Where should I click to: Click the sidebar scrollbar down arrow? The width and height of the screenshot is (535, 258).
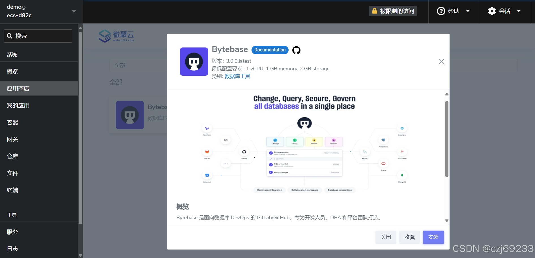click(x=80, y=255)
